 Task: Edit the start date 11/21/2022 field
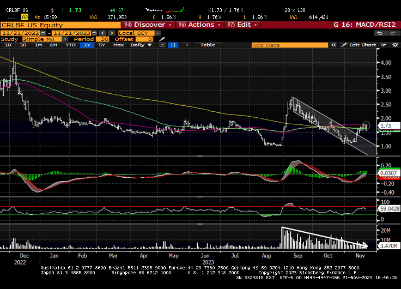21,33
